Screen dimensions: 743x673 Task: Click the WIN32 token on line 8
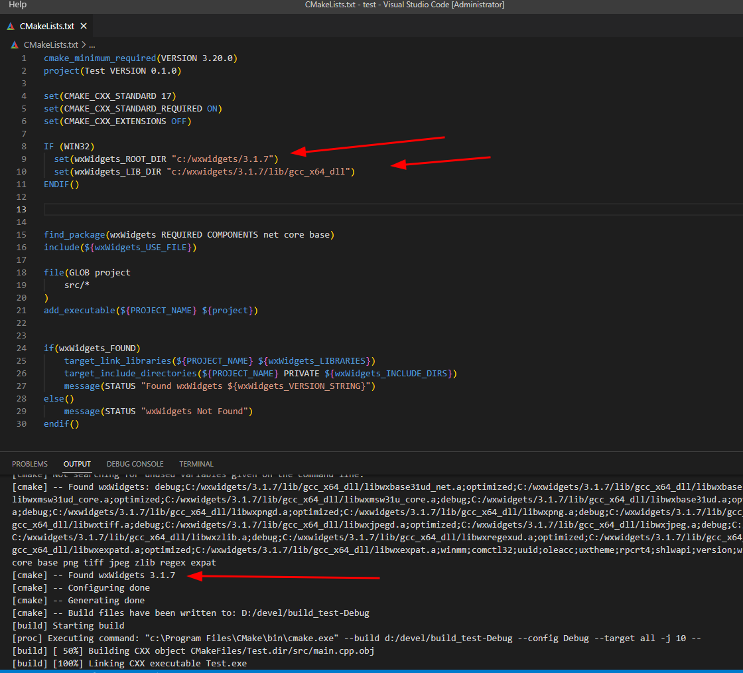click(x=77, y=146)
